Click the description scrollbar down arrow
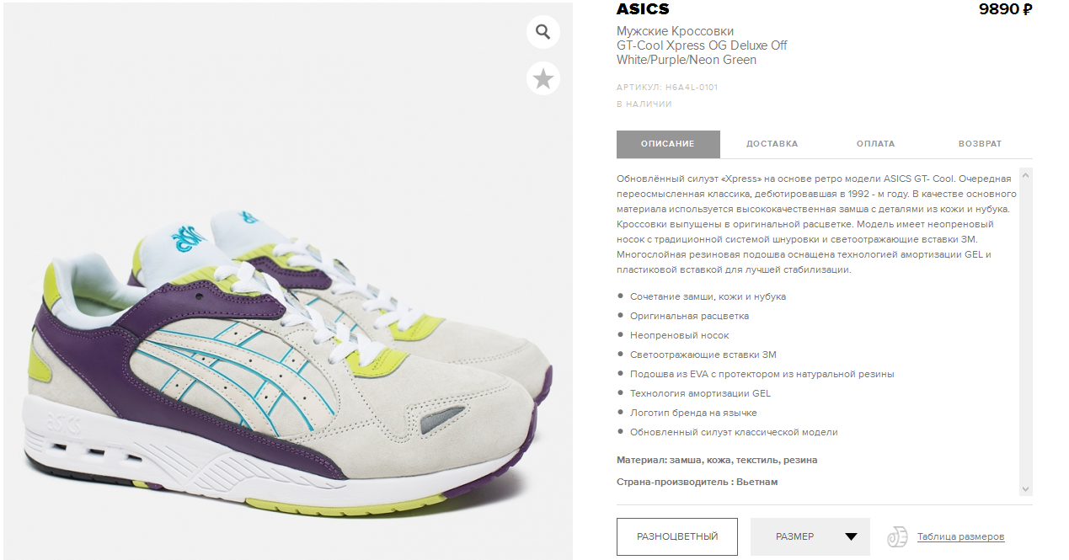The height and width of the screenshot is (560, 1069). pyautogui.click(x=1025, y=488)
